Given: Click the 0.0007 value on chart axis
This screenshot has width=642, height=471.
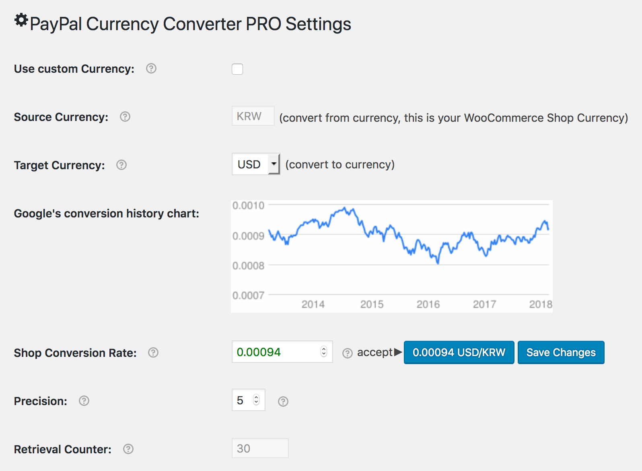Looking at the screenshot, I should point(248,295).
